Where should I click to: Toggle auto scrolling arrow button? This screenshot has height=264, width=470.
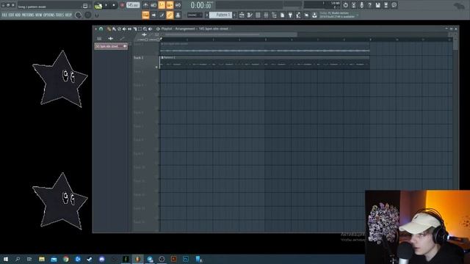[153, 15]
